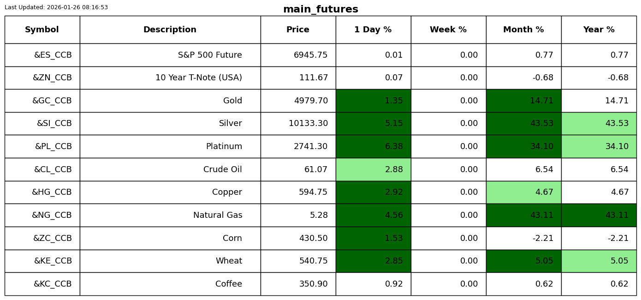Select the &ZC_CCB Corn symbol

pyautogui.click(x=52, y=239)
